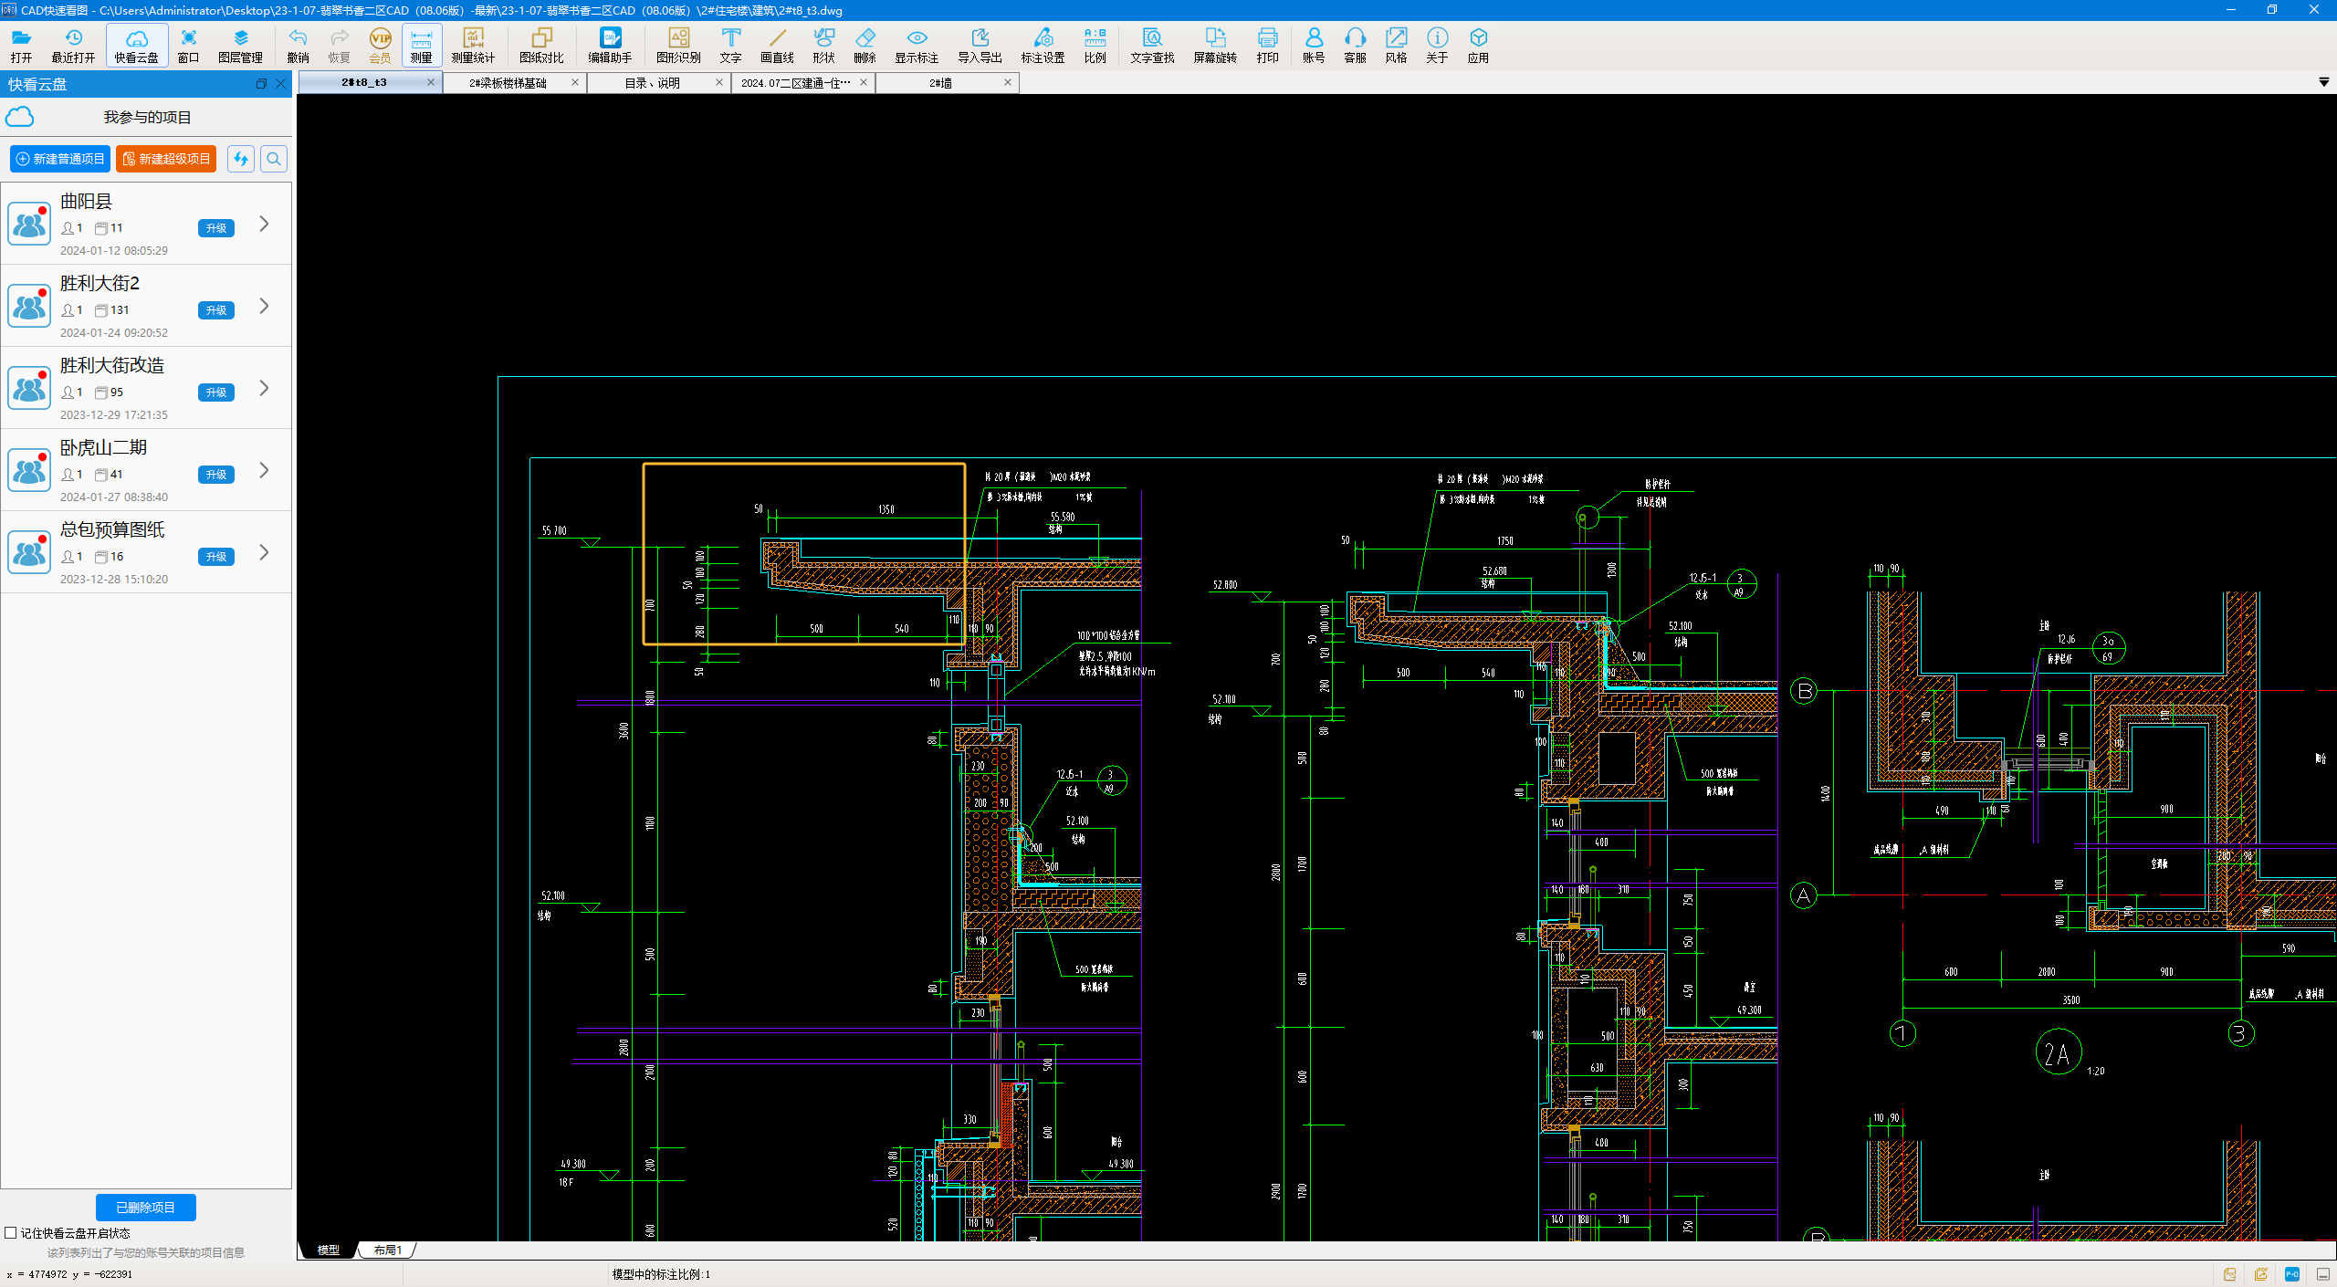This screenshot has height=1287, width=2337.
Task: Click the 图形识别 shape recognition icon
Action: pyautogui.click(x=678, y=45)
